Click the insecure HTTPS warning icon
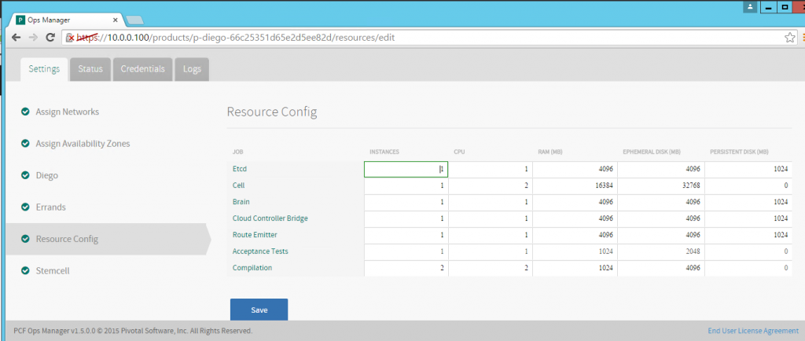The image size is (805, 341). [x=71, y=38]
